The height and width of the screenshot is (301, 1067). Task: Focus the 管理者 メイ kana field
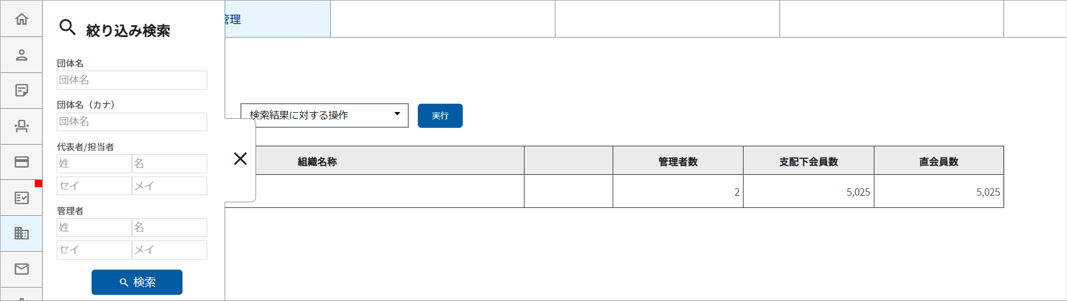170,250
